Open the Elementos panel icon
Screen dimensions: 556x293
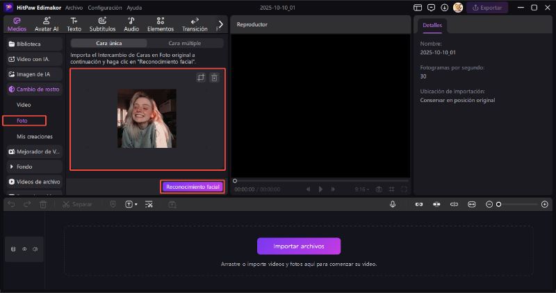click(x=161, y=24)
